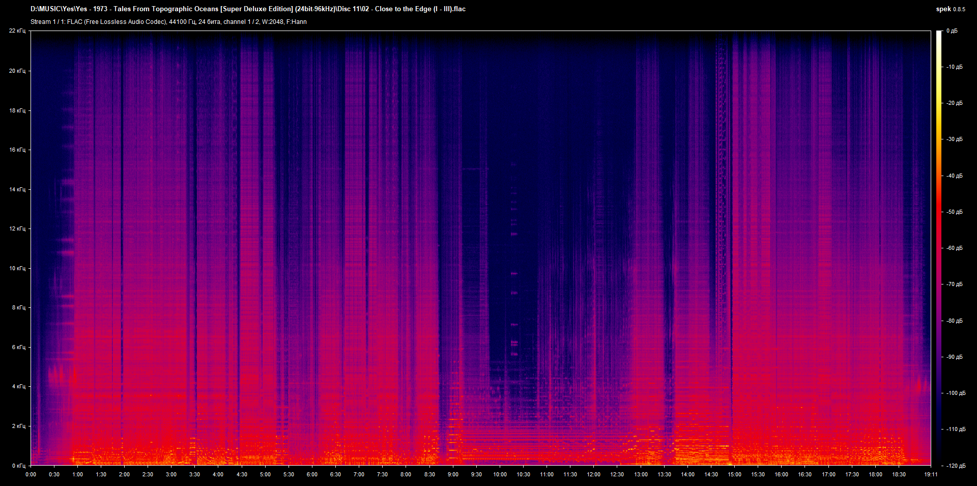Click the '13:00' time axis label
Screen dimensions: 977x486
(641, 474)
